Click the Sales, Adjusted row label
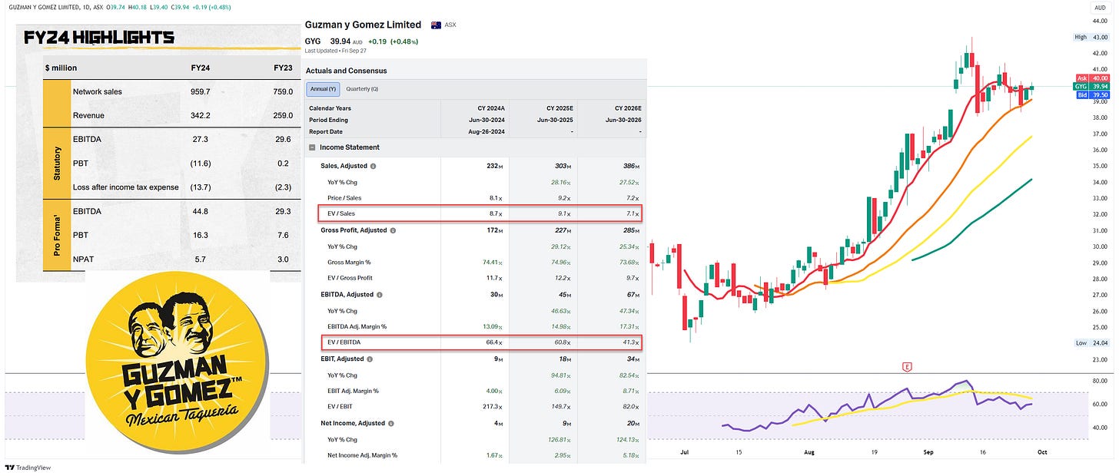 [344, 166]
